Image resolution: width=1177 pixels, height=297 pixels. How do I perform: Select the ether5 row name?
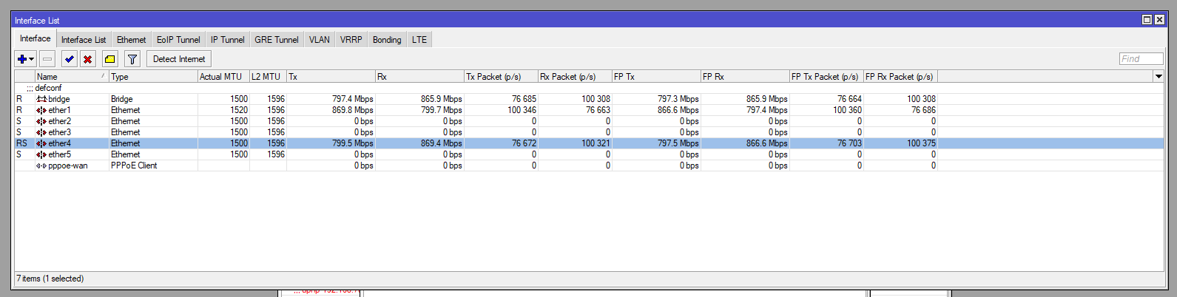pyautogui.click(x=60, y=154)
